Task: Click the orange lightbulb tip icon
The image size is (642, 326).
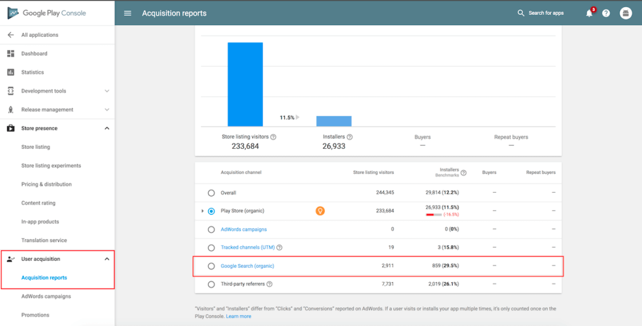Action: point(320,211)
